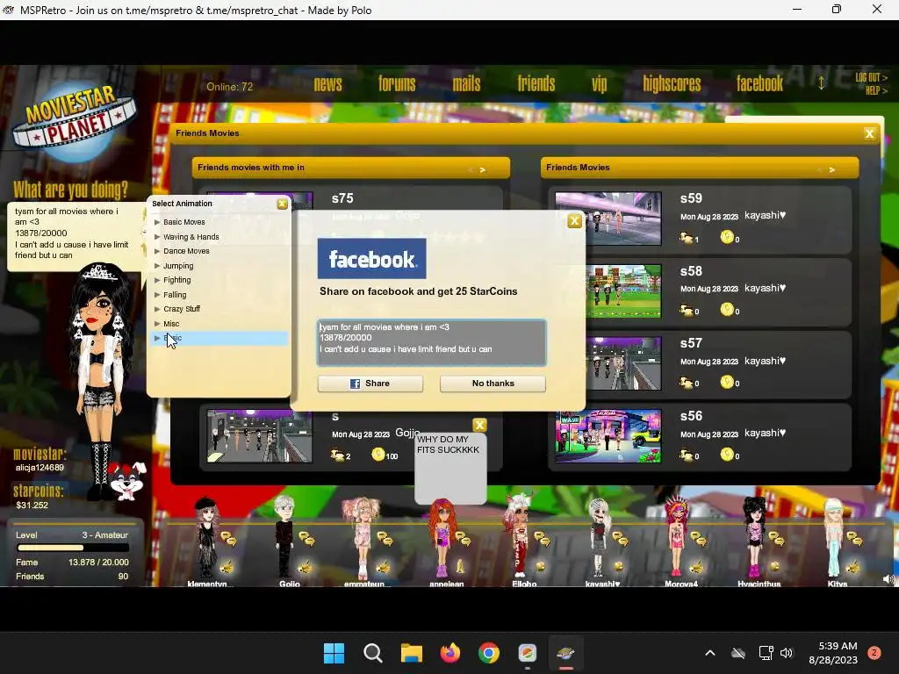The width and height of the screenshot is (899, 674).
Task: Expand the Jumping animation category
Action: tap(157, 266)
